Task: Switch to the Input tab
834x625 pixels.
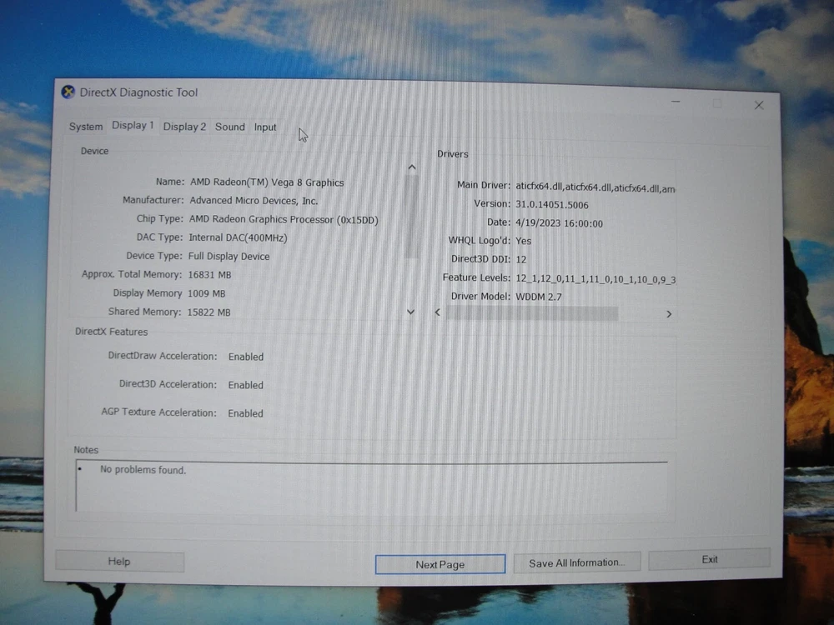Action: pos(265,127)
